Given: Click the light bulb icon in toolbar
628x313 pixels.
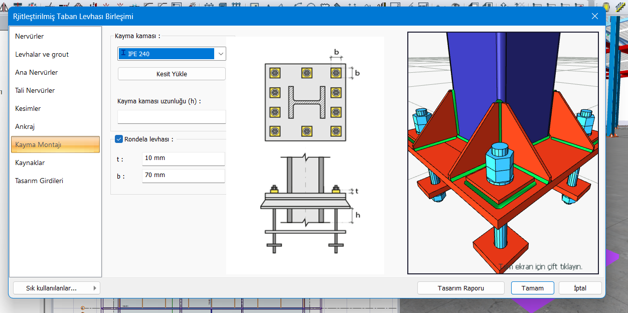Looking at the screenshot, I should point(606,7).
